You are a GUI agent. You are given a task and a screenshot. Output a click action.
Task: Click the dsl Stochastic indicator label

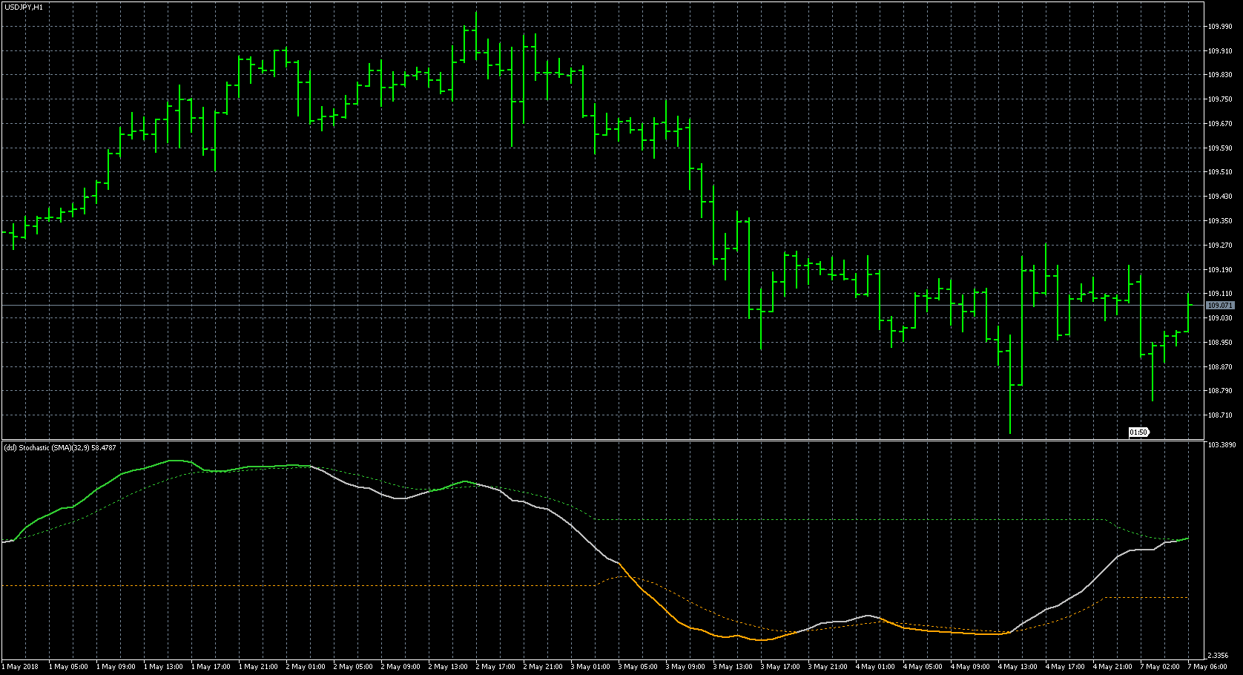60,447
